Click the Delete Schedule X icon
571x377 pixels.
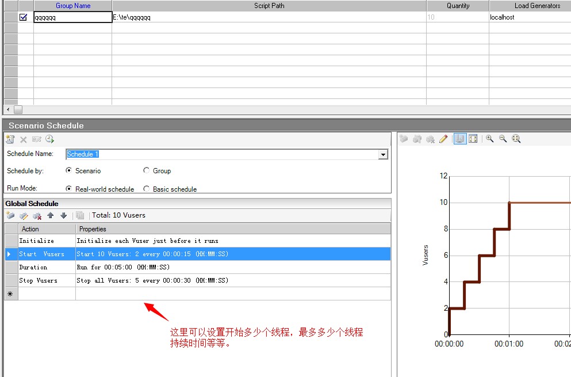point(24,139)
